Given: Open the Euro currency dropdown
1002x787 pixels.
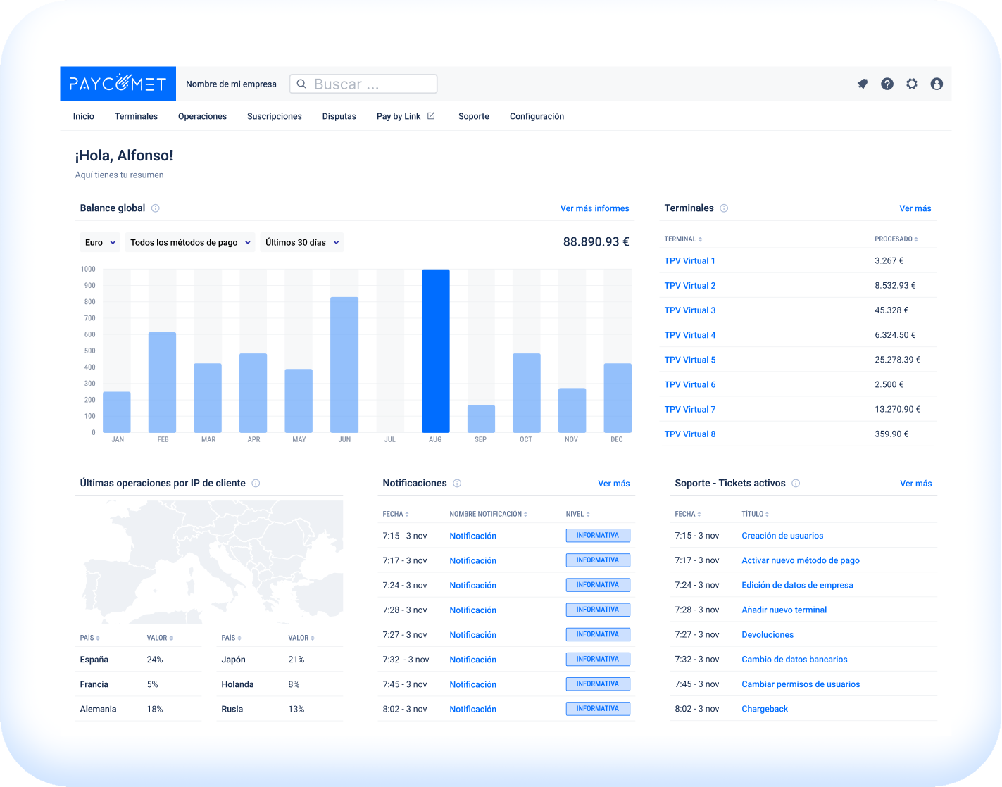Looking at the screenshot, I should pyautogui.click(x=99, y=242).
